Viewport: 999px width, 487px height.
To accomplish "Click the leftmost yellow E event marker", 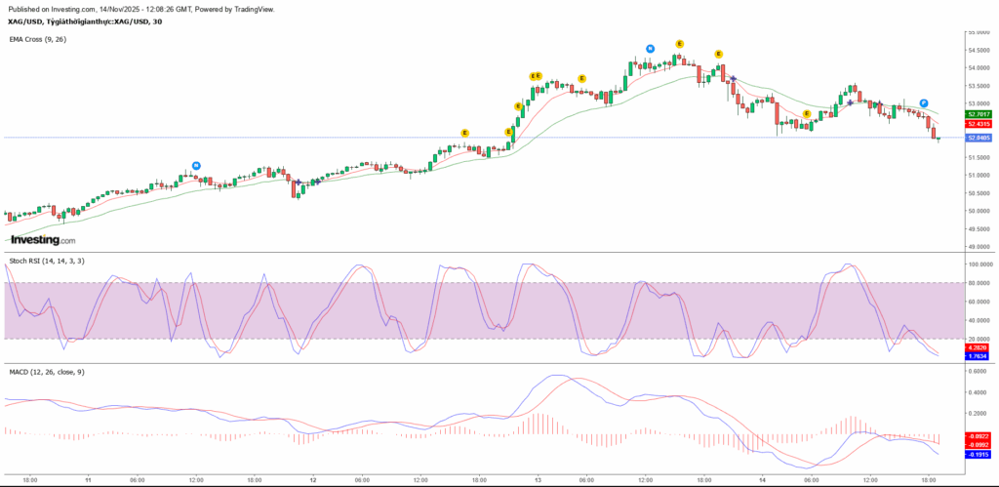I will tap(465, 133).
